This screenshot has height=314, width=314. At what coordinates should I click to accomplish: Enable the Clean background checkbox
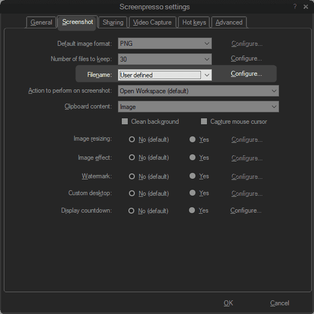125,122
